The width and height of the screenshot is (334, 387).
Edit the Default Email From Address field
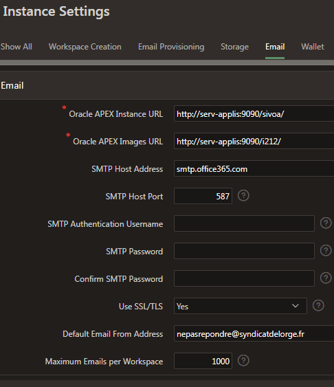click(254, 333)
